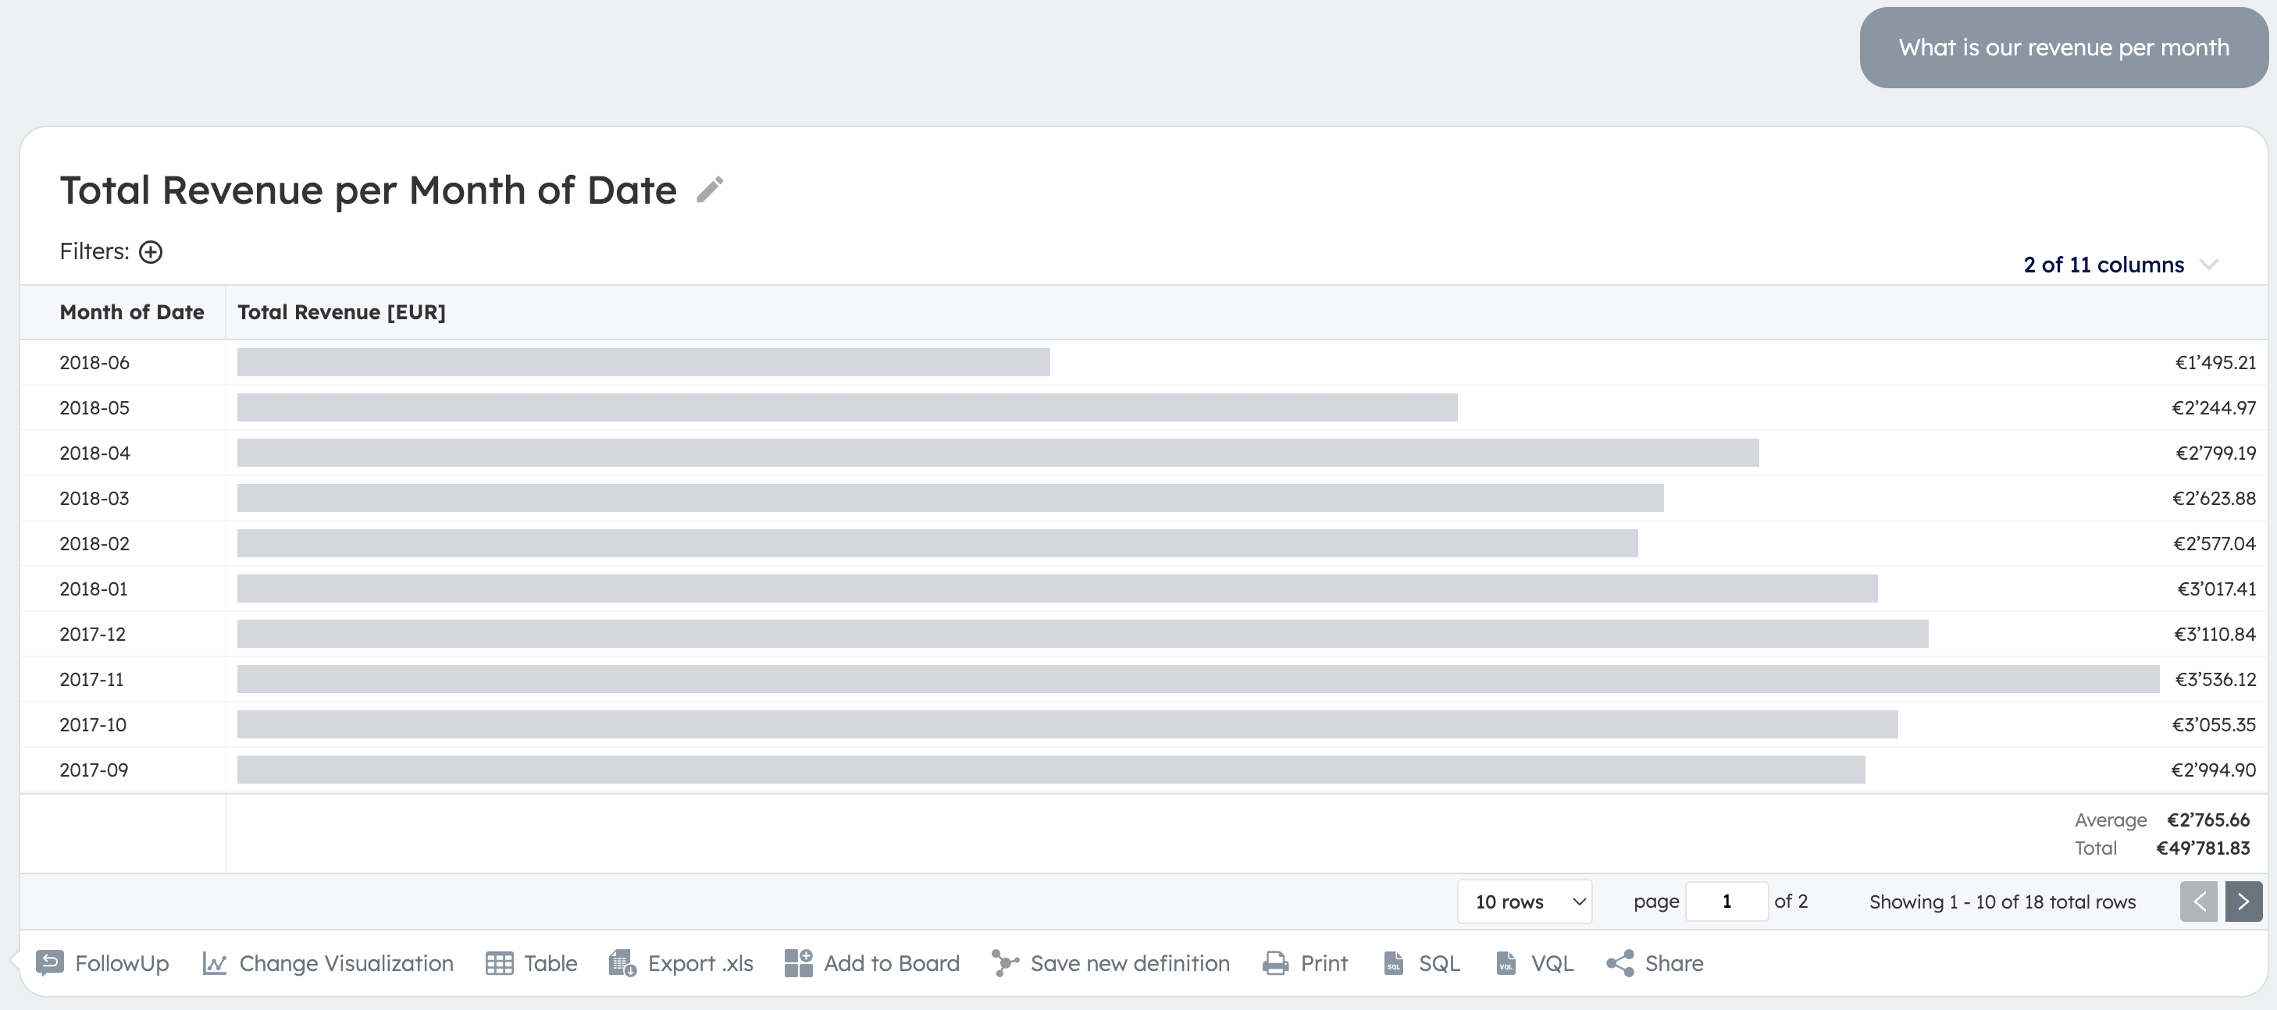Open the VQL view
The image size is (2277, 1010).
(1534, 963)
